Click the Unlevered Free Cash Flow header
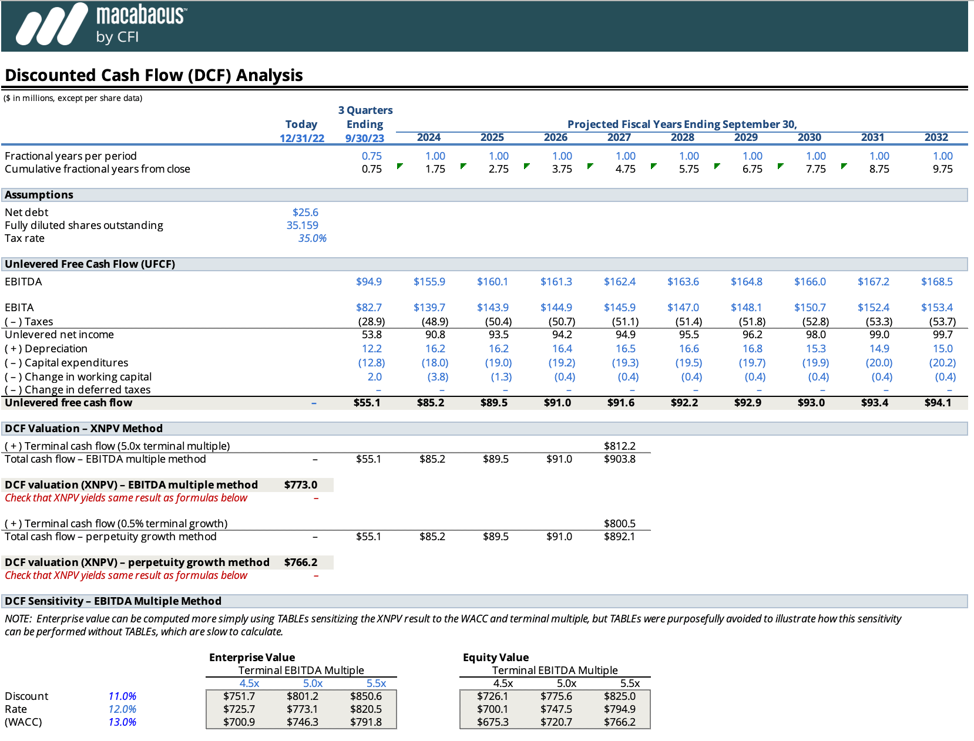Screen dimensions: 974x741 click(90, 264)
